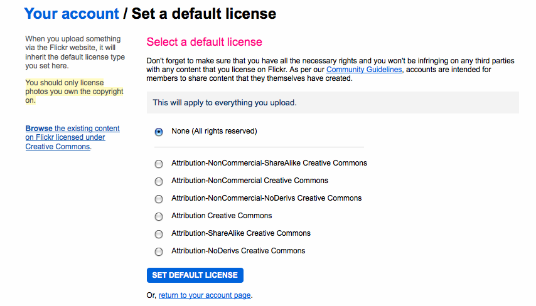Click the Set Default License button
The width and height of the screenshot is (536, 306).
pyautogui.click(x=195, y=275)
